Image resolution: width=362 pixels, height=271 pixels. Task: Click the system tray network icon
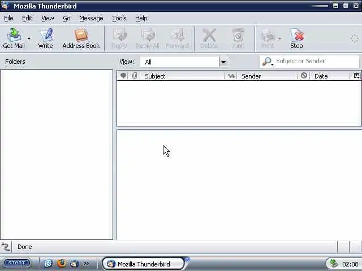click(x=334, y=264)
